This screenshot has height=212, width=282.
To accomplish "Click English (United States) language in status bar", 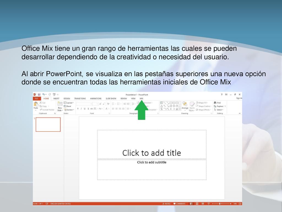I will coord(61,204).
